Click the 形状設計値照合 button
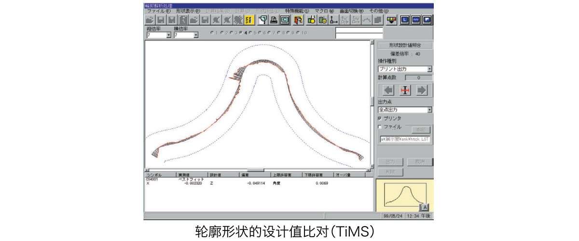The image size is (579, 241). (x=404, y=45)
